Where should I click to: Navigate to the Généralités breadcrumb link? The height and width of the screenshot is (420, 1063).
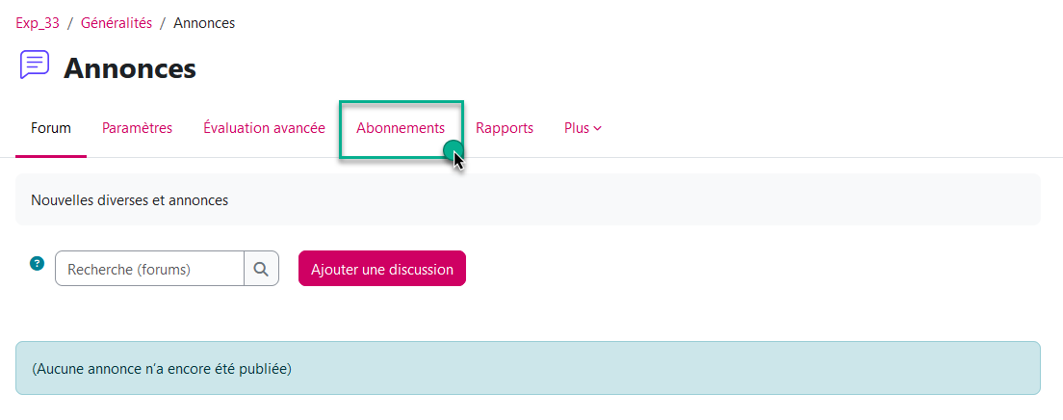click(116, 23)
